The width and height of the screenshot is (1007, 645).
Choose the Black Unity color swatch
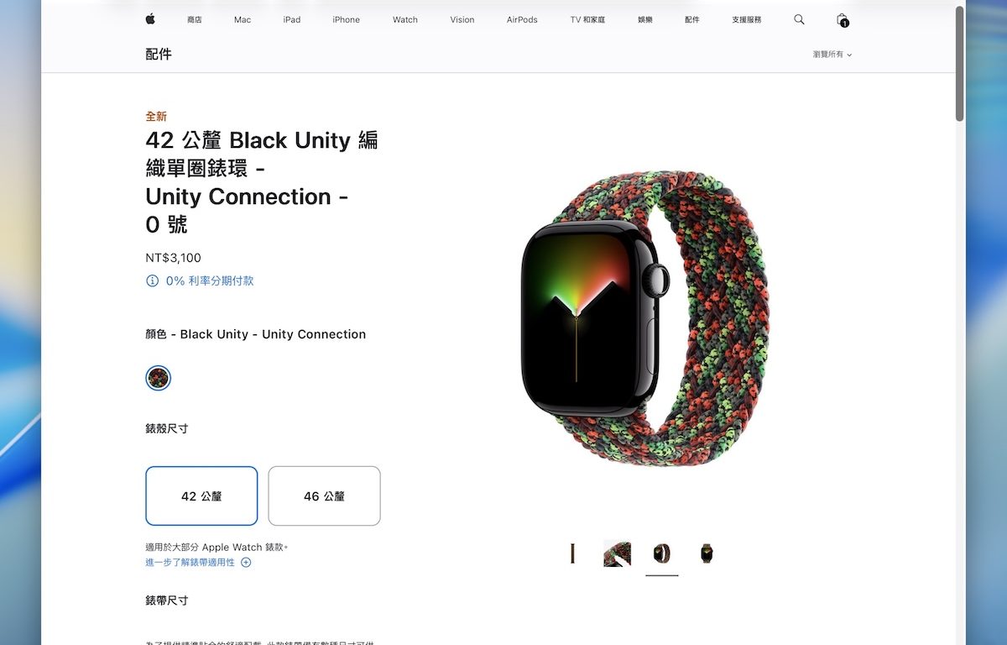pyautogui.click(x=158, y=378)
